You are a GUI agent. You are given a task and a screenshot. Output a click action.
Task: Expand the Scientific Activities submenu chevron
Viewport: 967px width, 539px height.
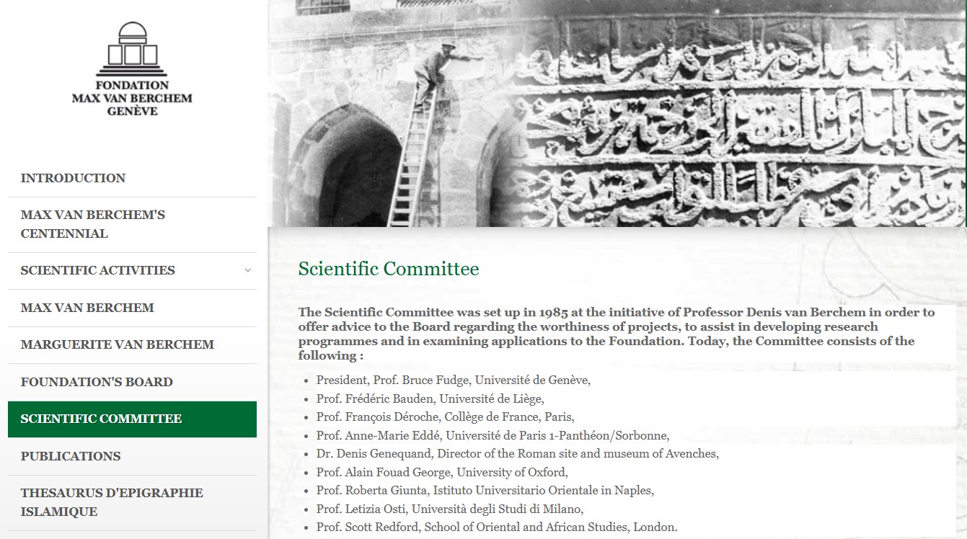click(247, 271)
